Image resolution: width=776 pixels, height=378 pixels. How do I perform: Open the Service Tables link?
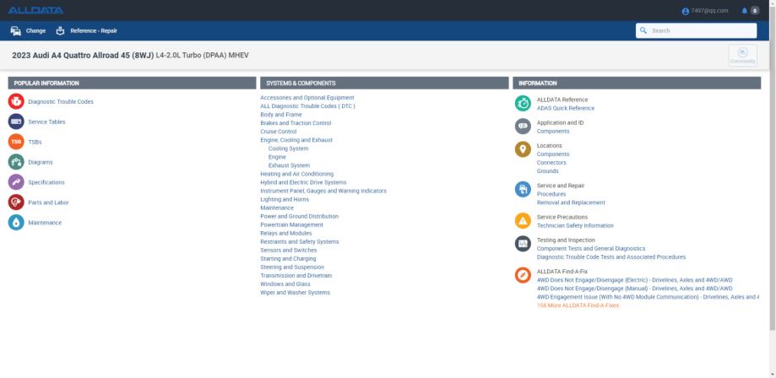46,122
